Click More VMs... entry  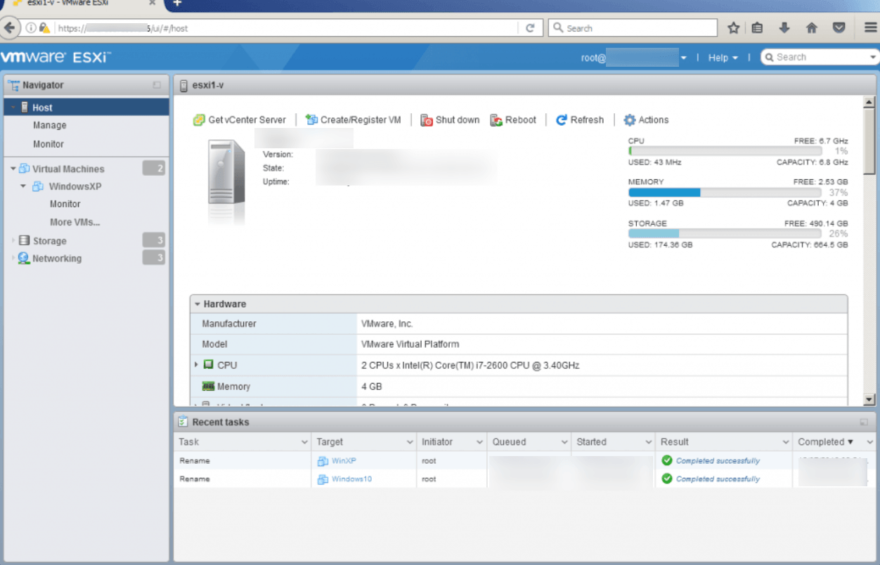(x=75, y=222)
